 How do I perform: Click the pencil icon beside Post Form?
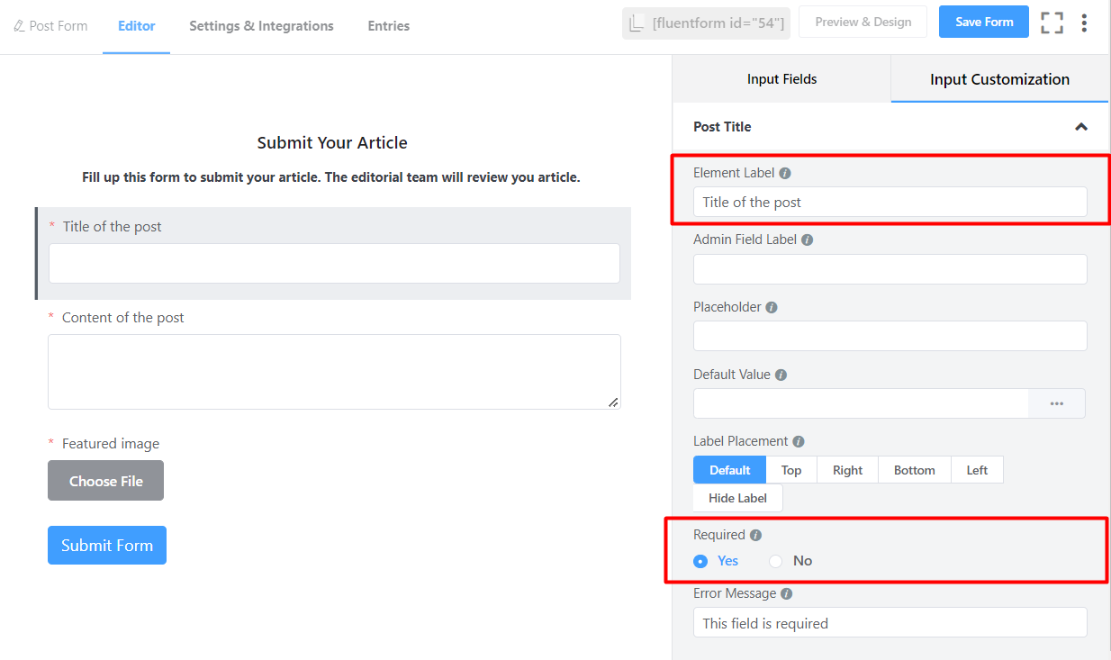[x=20, y=26]
